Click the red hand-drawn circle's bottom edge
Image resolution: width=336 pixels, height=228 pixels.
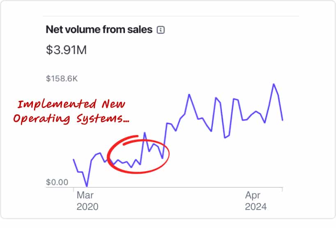click(x=137, y=172)
